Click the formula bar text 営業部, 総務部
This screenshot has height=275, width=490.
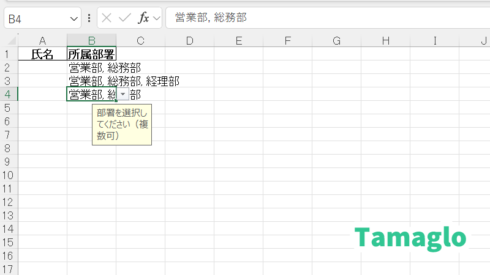click(x=211, y=18)
